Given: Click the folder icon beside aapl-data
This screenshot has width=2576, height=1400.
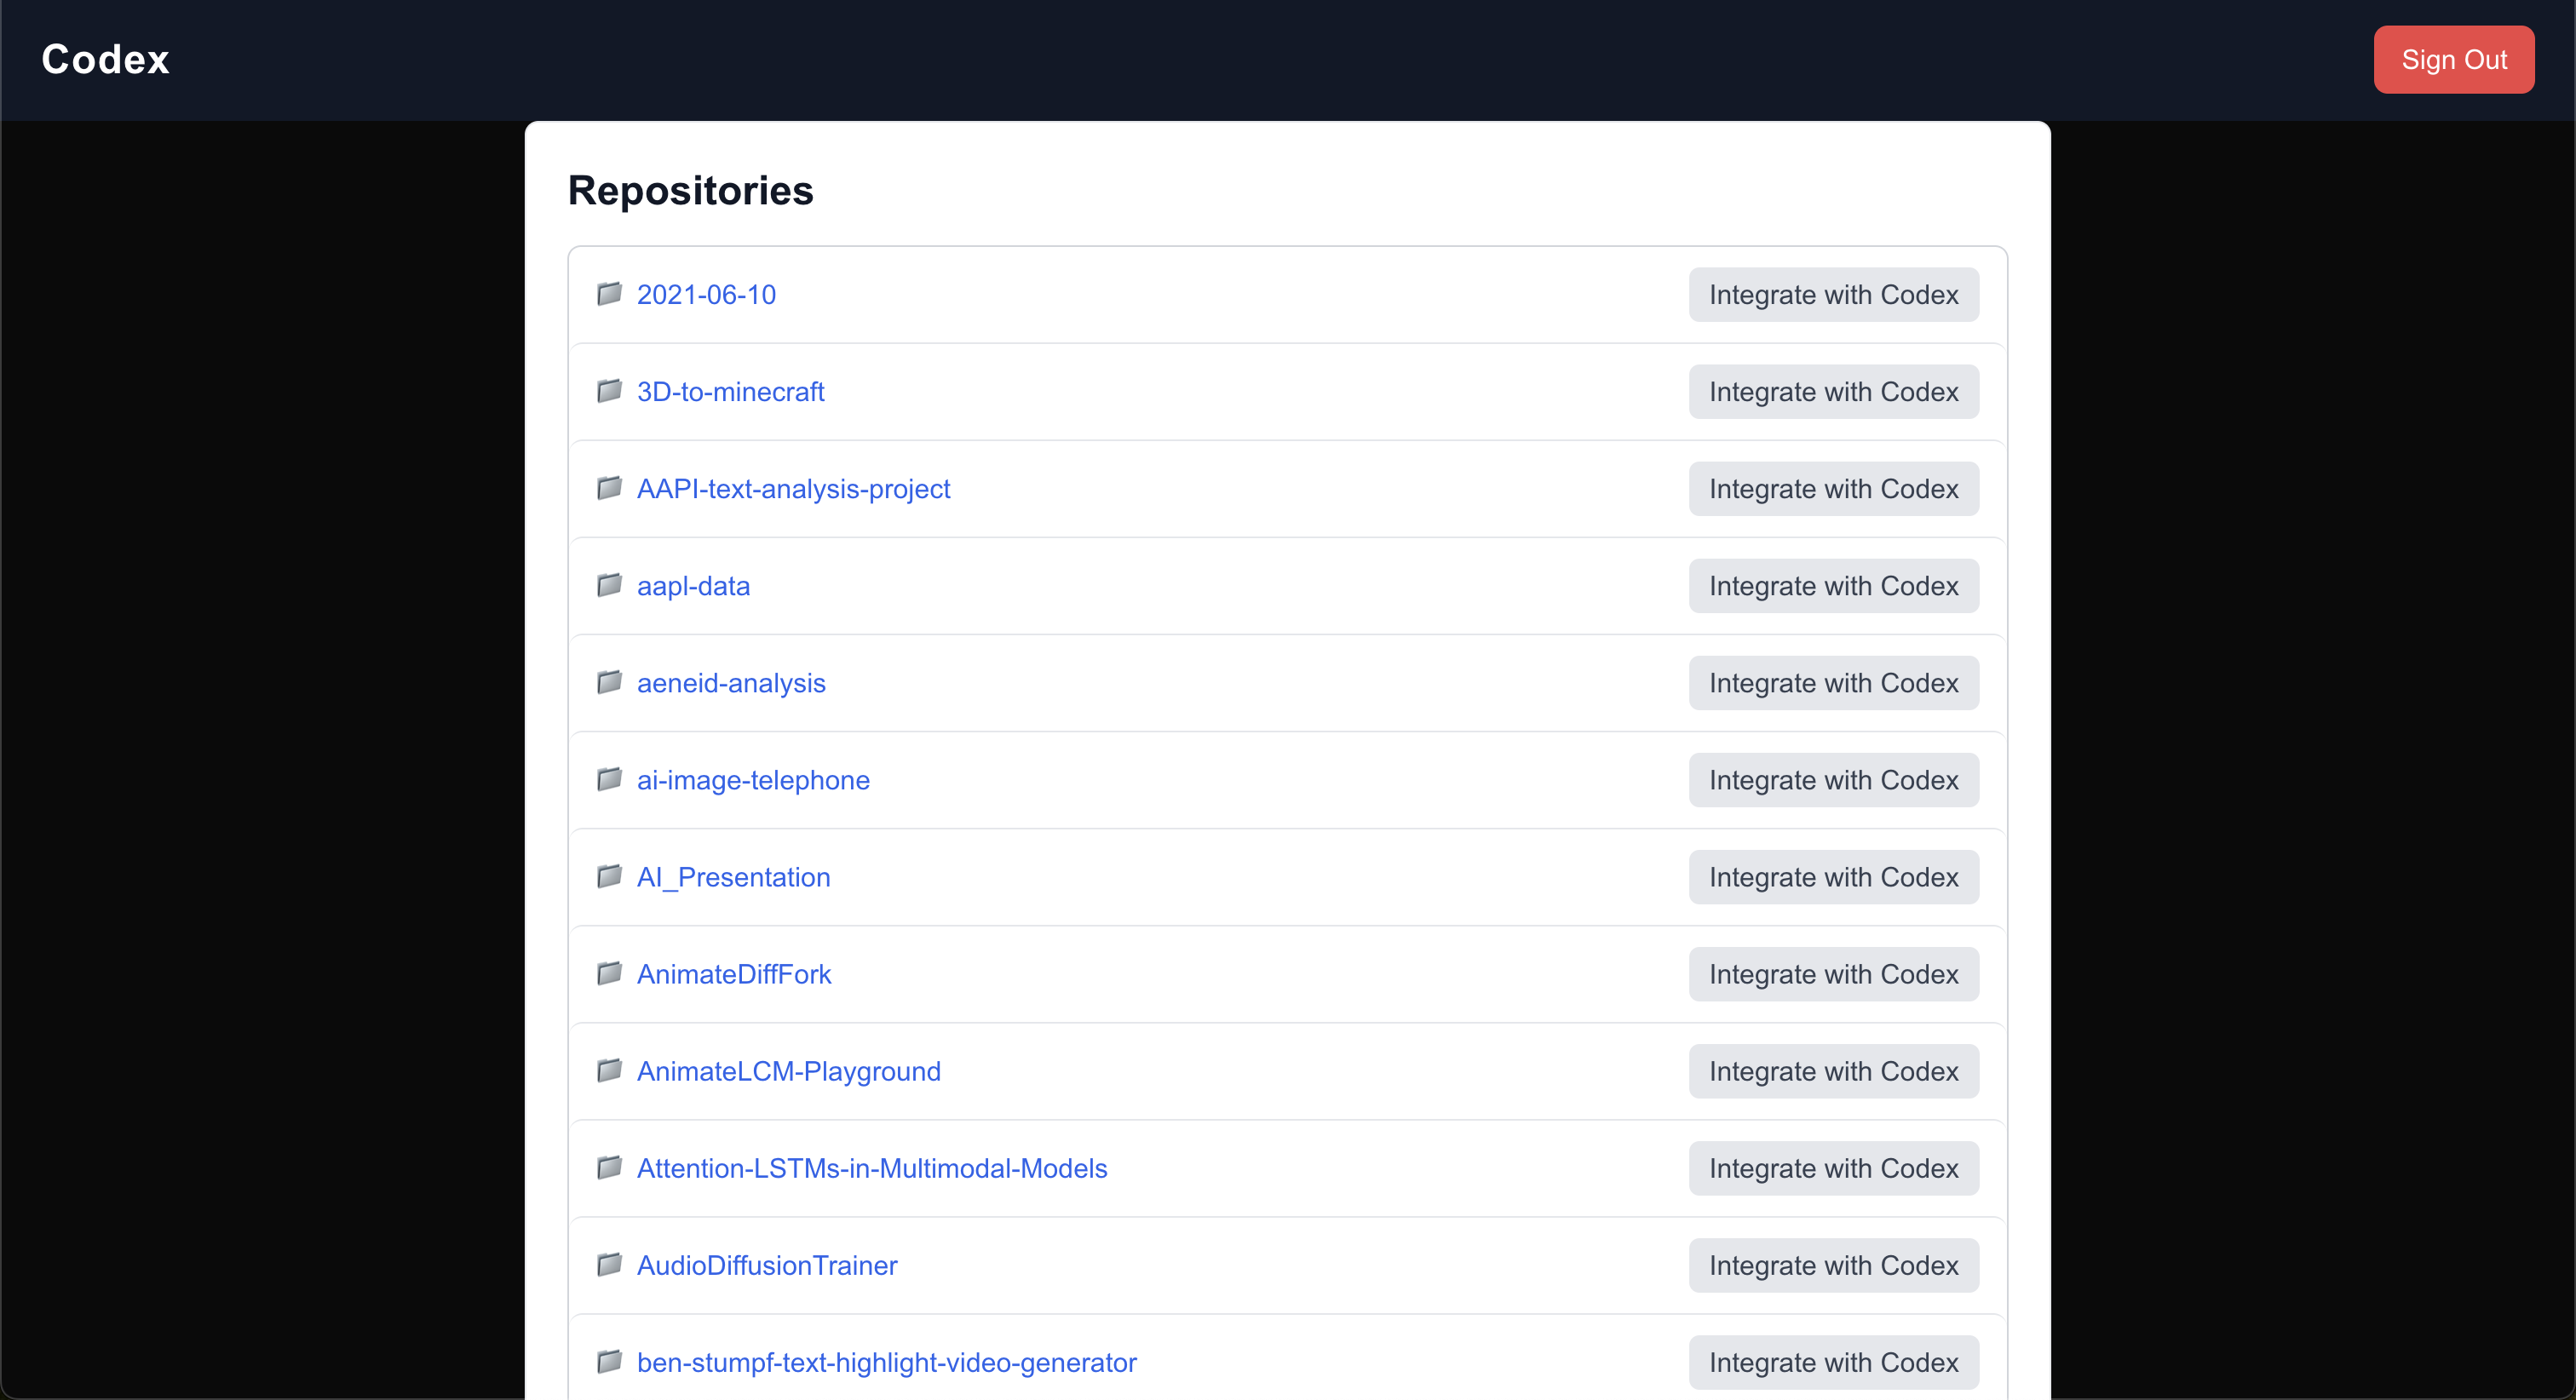Looking at the screenshot, I should click(609, 585).
